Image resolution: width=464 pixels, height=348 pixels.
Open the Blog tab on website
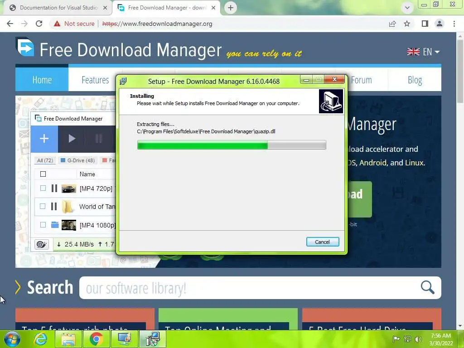415,80
